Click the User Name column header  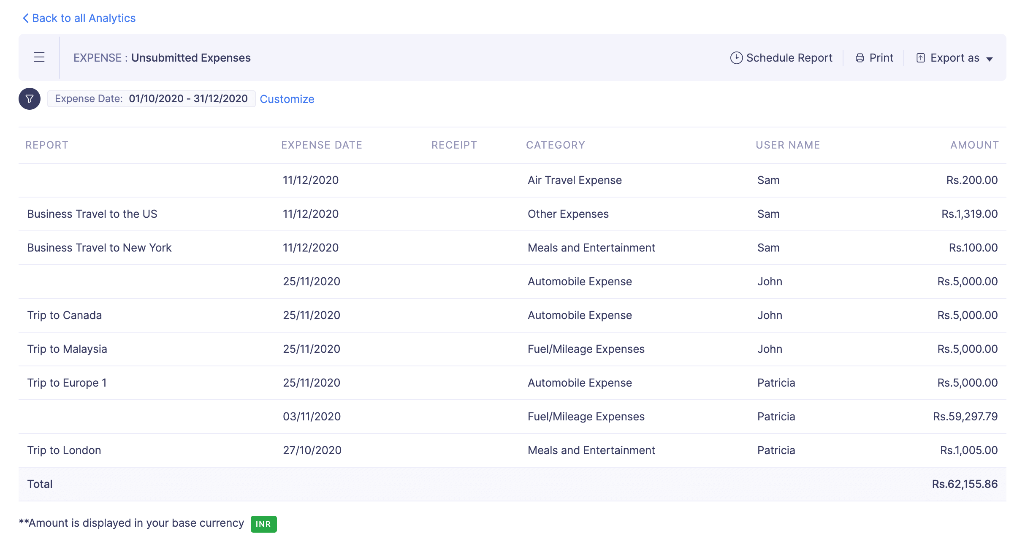coord(787,145)
